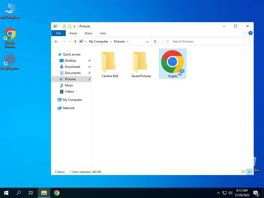Open the volume tray icon

pyautogui.click(x=230, y=193)
